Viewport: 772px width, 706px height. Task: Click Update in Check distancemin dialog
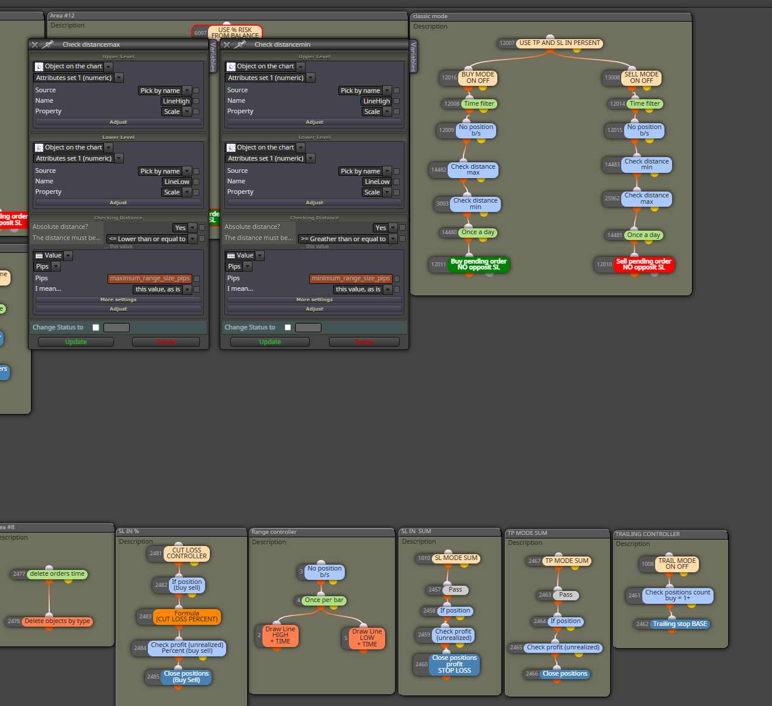pos(270,342)
